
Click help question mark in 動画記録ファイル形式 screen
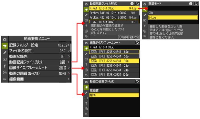point(132,4)
